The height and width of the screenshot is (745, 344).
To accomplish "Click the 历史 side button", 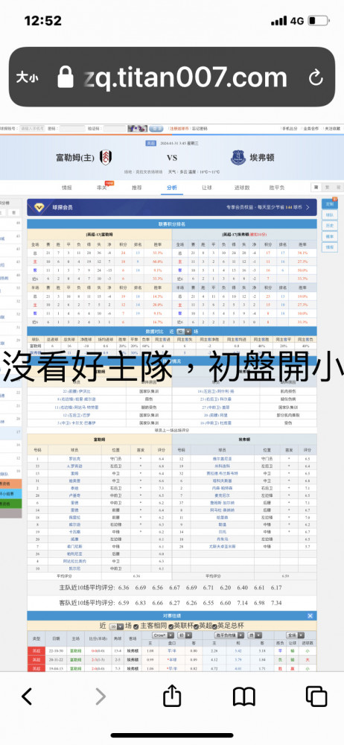I will coord(329,226).
